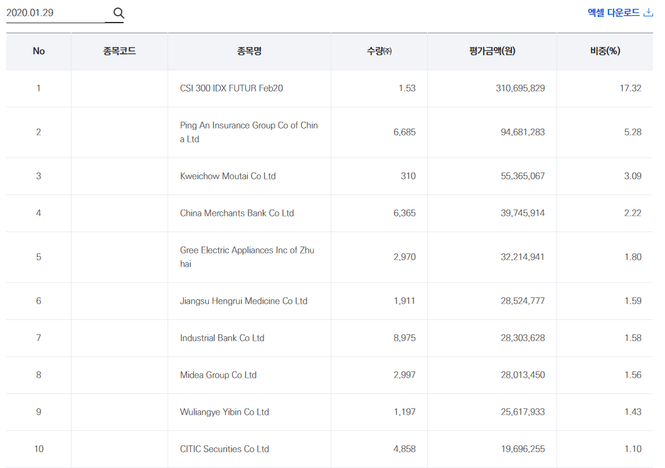665x468 pixels.
Task: Click quantity value 1,197
Action: (x=405, y=412)
